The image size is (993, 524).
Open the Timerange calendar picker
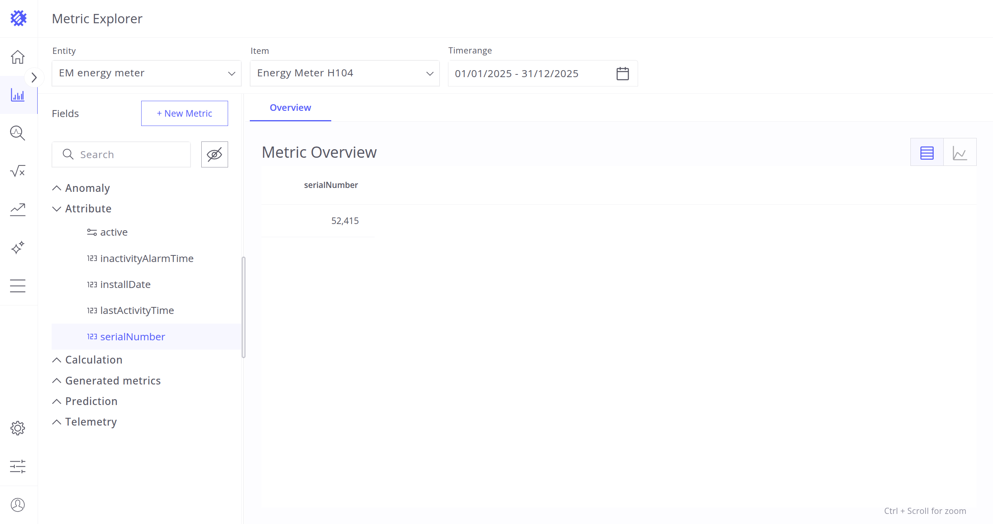623,73
